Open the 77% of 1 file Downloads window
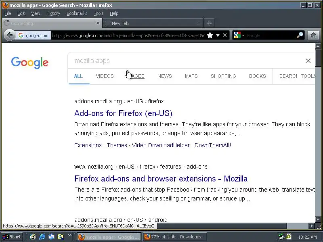323x242 pixels. pos(174,237)
